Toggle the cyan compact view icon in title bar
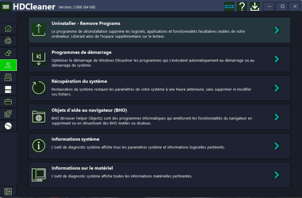 click(229, 7)
